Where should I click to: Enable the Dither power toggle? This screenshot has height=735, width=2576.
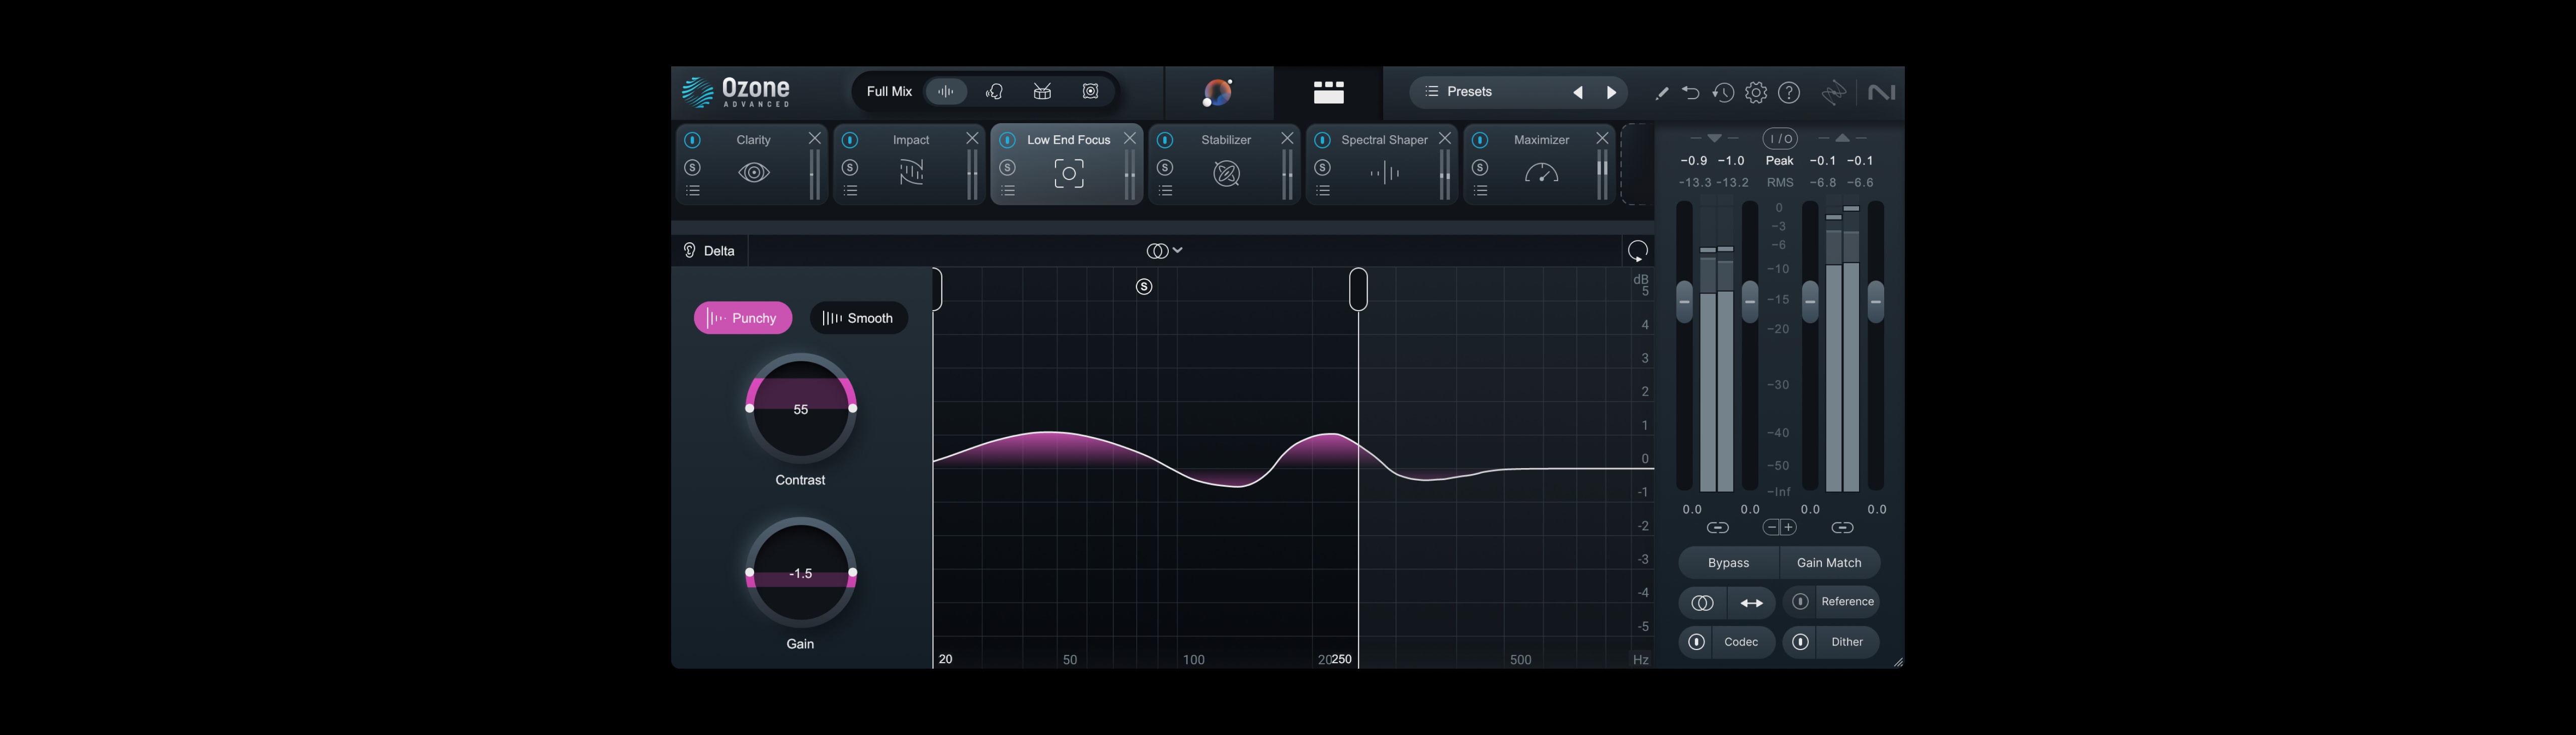pyautogui.click(x=1800, y=642)
